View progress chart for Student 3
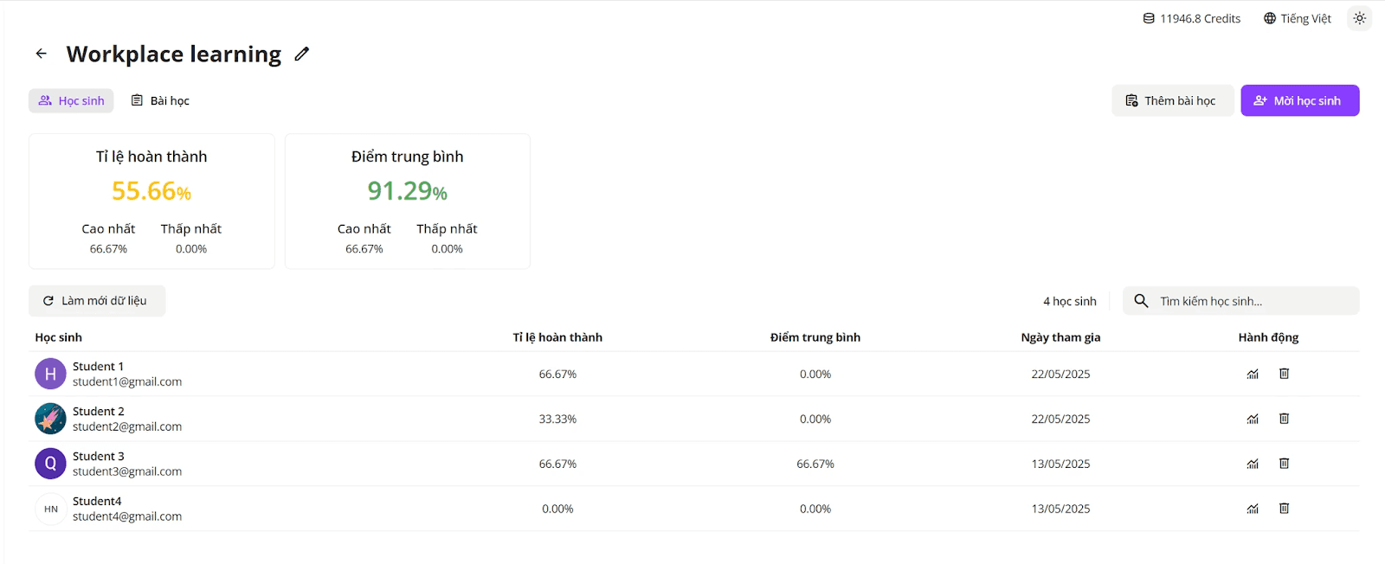 click(x=1253, y=464)
